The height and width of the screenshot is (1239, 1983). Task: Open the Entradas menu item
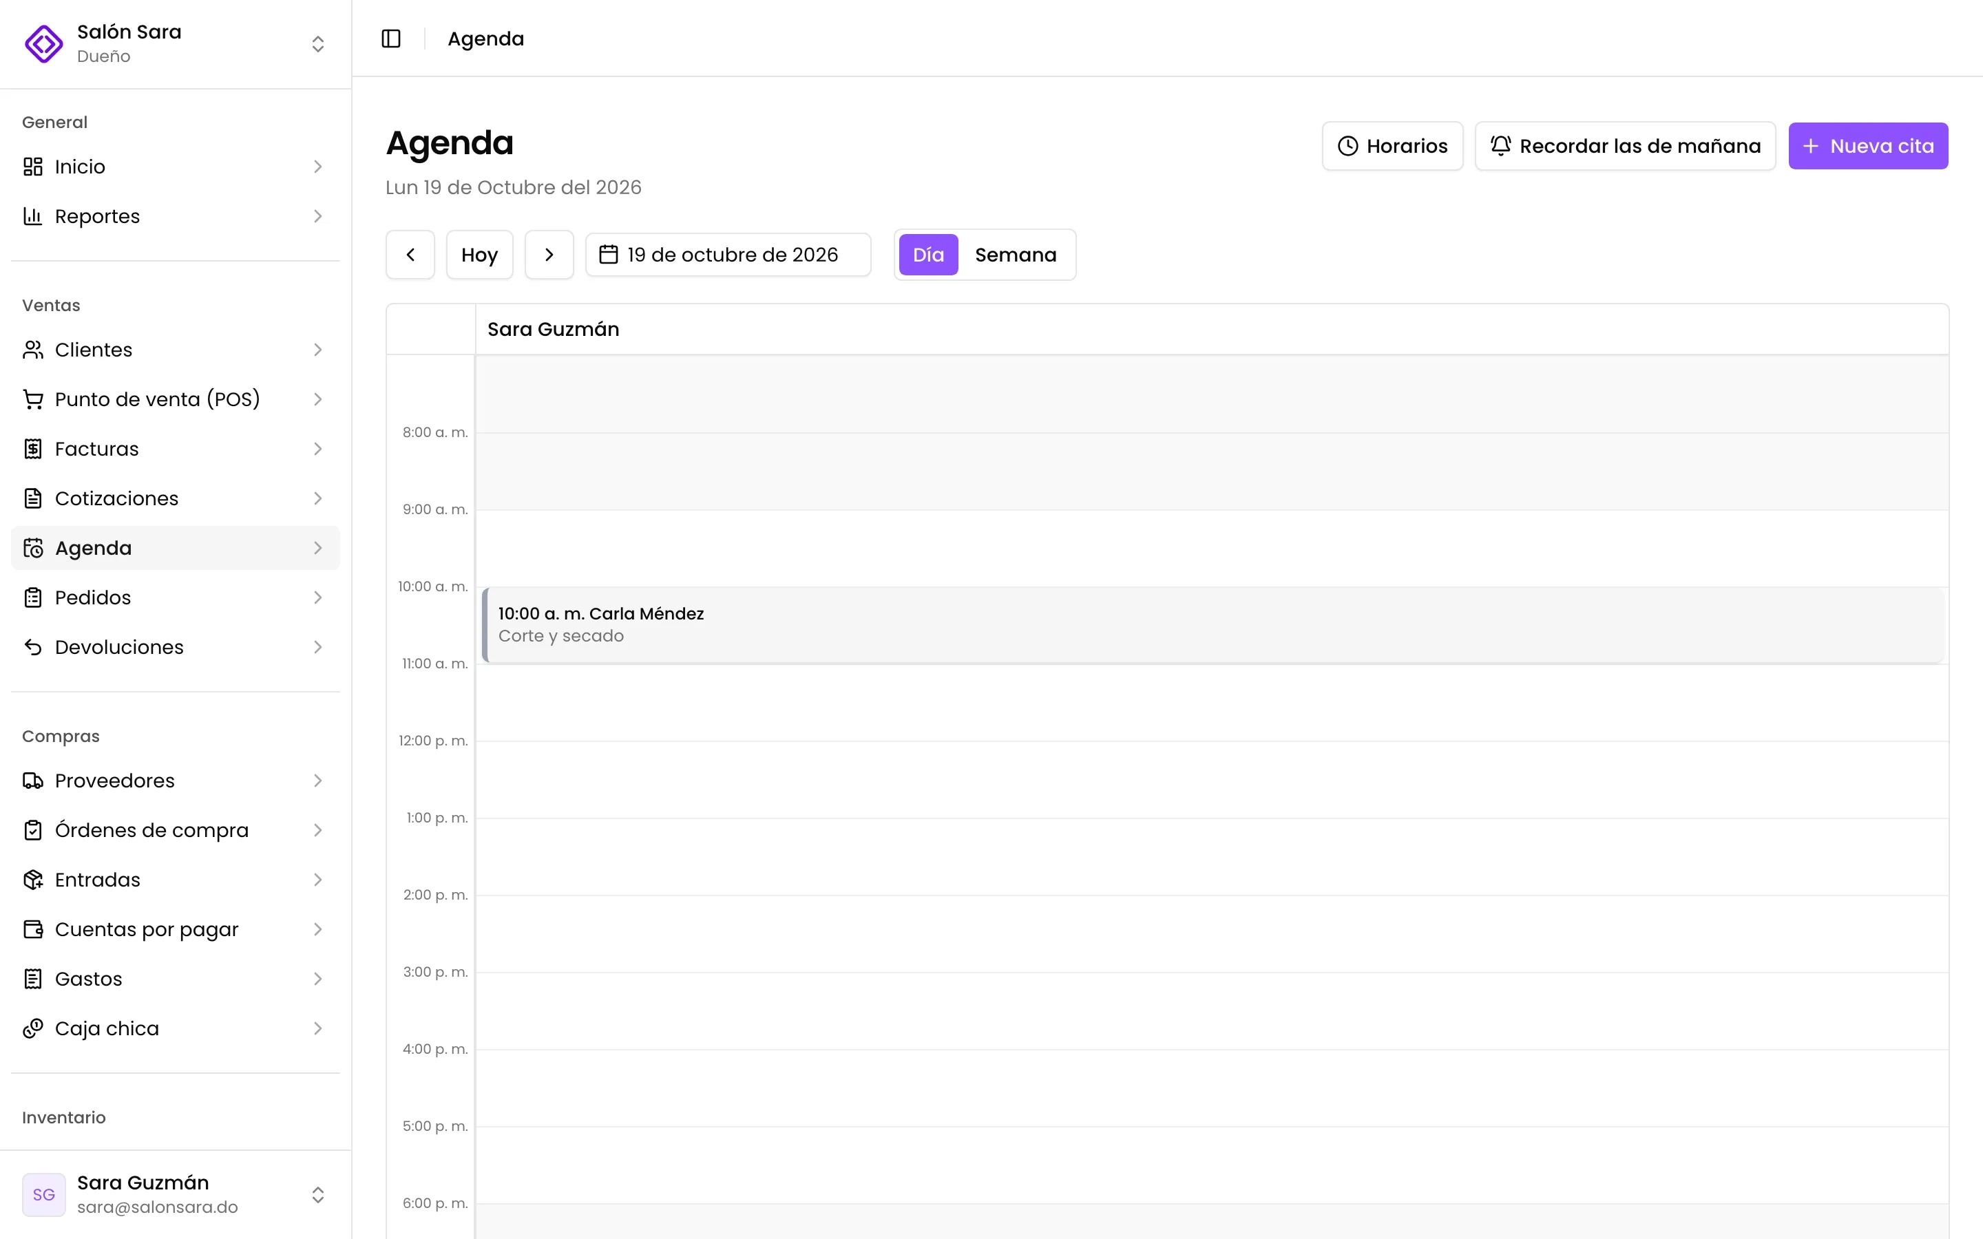[176, 880]
